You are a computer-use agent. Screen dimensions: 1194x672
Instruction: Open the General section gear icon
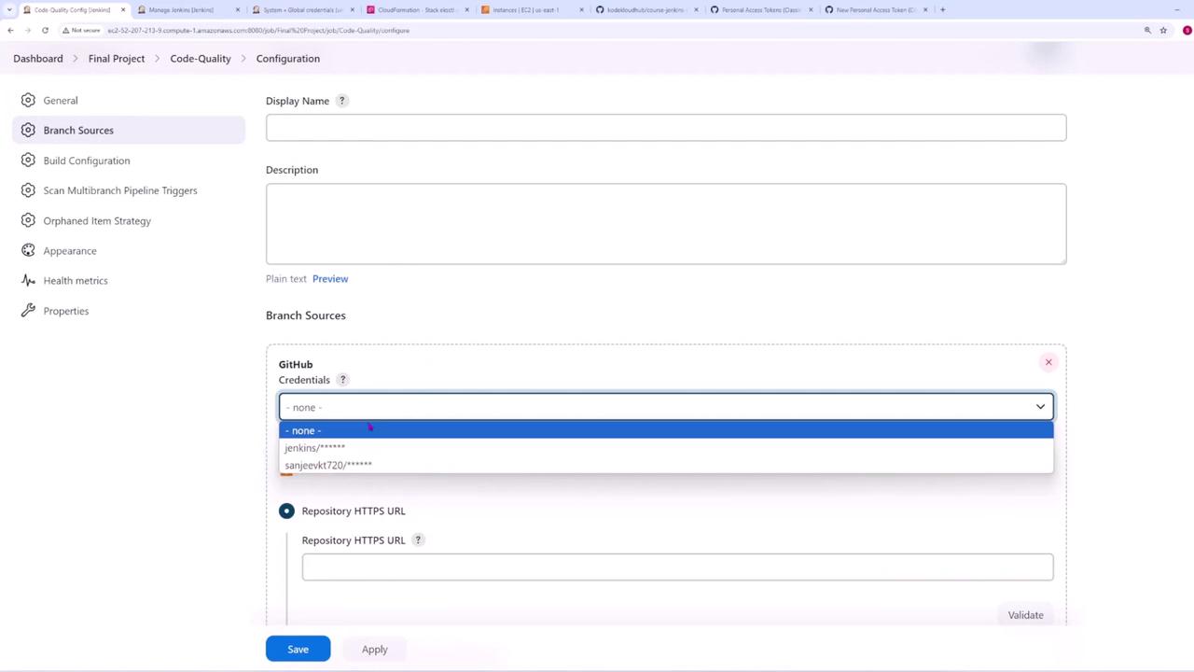(x=28, y=100)
